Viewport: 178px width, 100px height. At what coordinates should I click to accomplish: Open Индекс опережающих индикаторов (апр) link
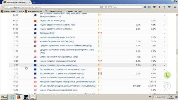click(x=59, y=90)
